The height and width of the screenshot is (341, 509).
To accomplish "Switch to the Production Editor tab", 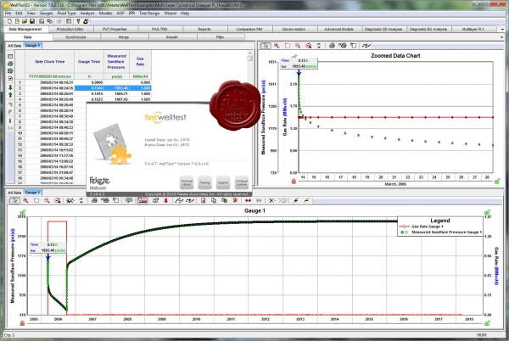I will (x=70, y=29).
